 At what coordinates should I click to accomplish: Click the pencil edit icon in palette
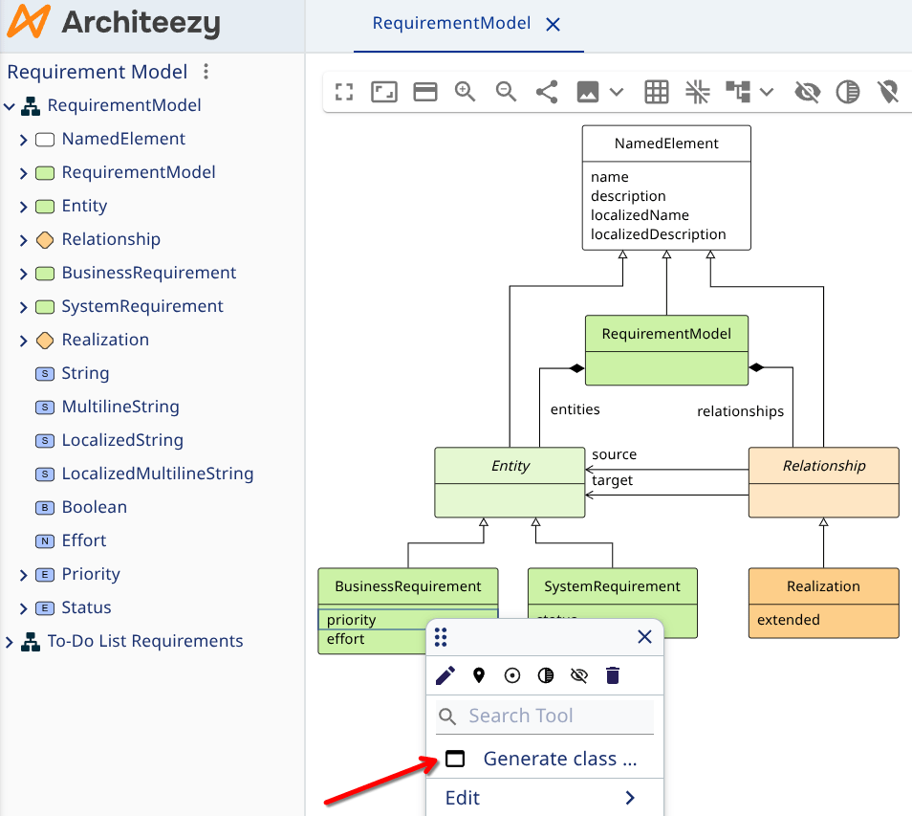(x=445, y=676)
